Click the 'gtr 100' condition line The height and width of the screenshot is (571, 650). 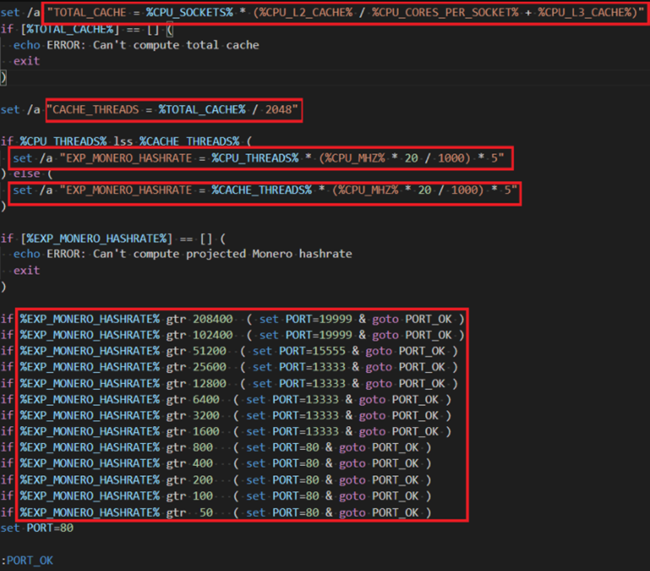coord(216,496)
